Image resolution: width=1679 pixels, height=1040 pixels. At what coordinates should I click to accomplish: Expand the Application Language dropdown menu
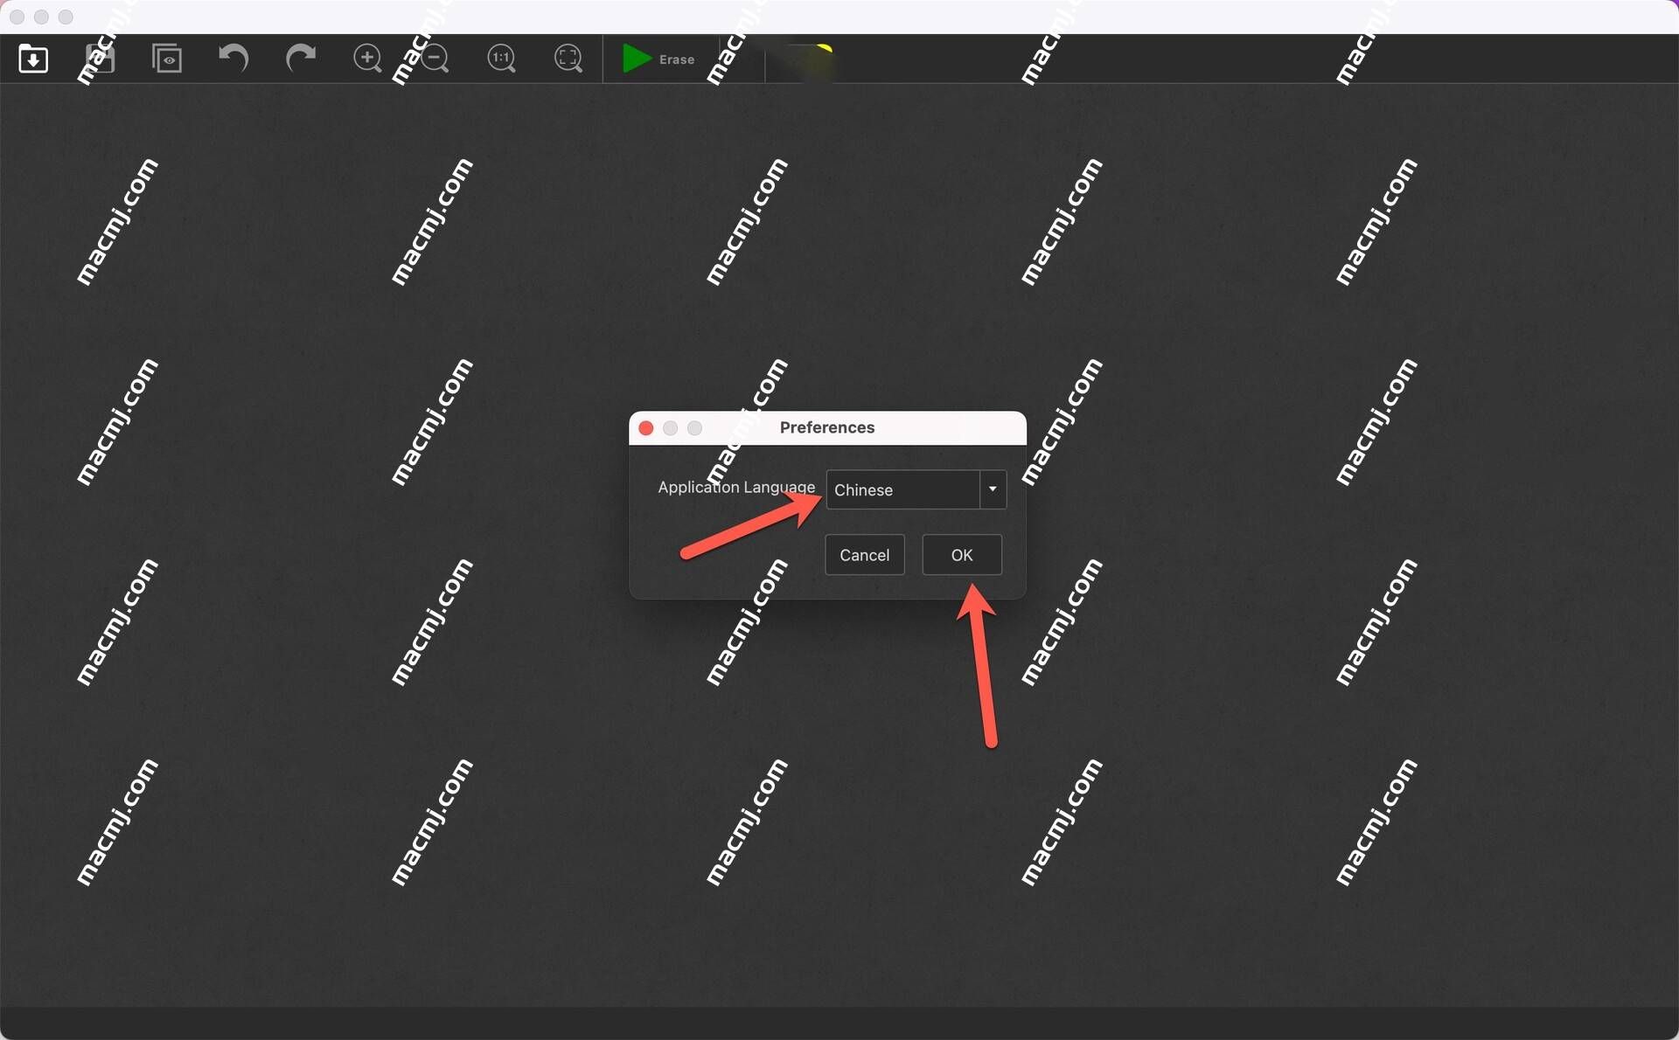tap(993, 489)
